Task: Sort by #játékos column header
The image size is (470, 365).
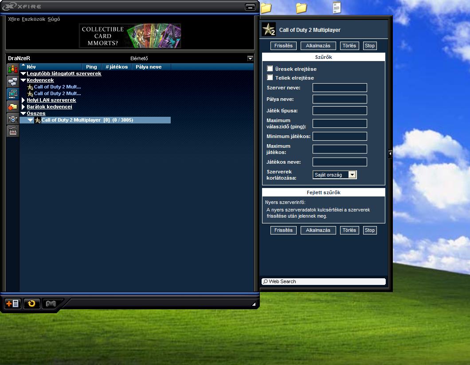Action: pos(117,67)
